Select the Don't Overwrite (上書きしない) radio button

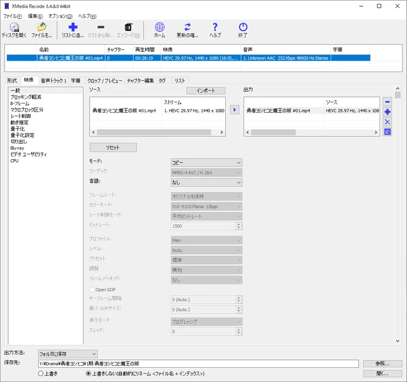click(x=89, y=373)
